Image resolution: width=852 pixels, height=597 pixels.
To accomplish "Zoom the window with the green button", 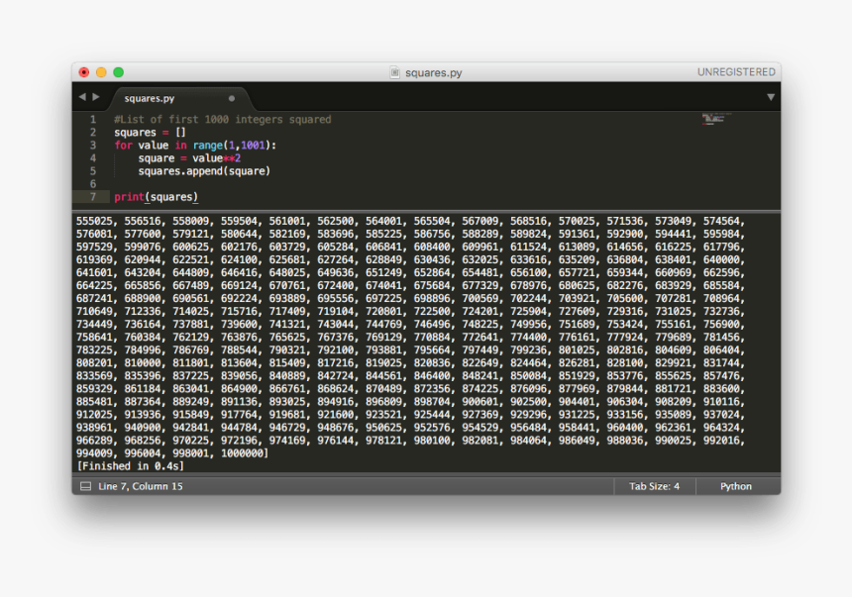I will (x=118, y=72).
